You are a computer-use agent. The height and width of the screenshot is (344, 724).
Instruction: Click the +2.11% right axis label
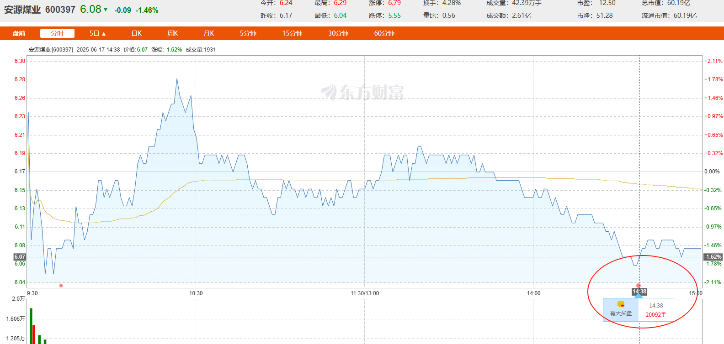pos(713,61)
